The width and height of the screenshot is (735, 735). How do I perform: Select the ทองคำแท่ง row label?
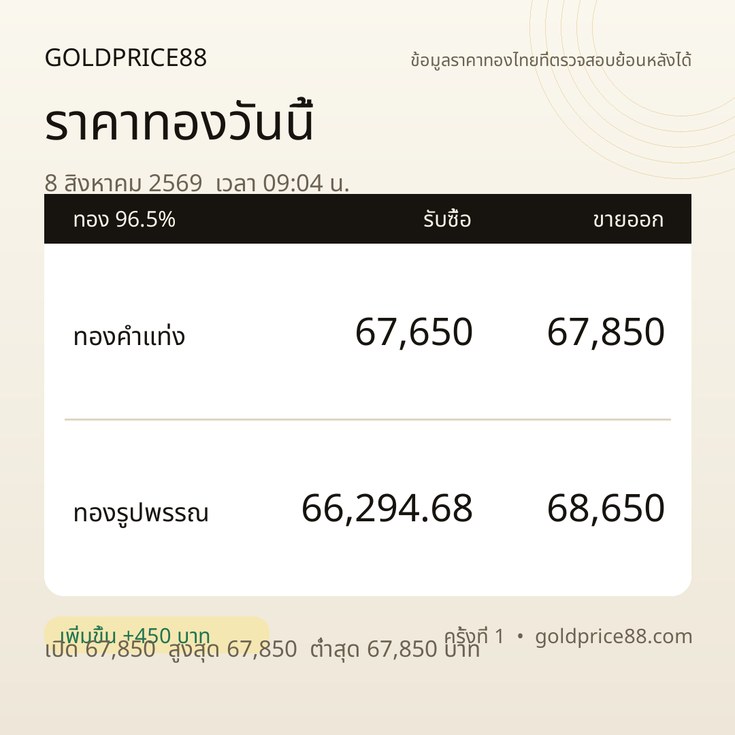[x=129, y=336]
